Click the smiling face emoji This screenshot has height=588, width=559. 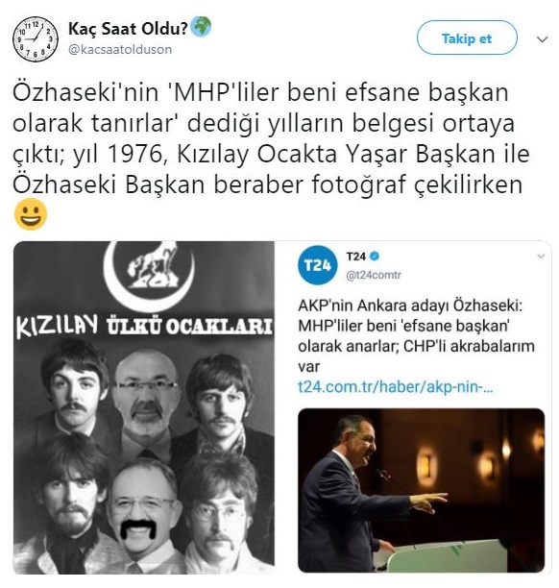(x=31, y=214)
